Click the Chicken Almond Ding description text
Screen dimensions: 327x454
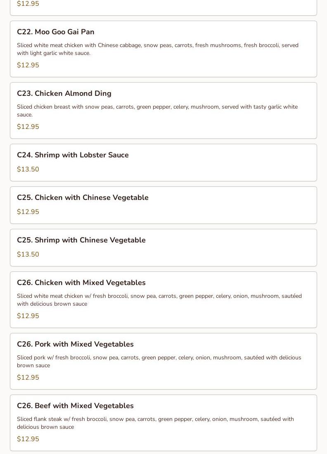coord(157,111)
